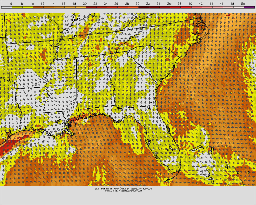Click the "3KM NAM 10-m WIND (KTS)" title line

[123, 188]
